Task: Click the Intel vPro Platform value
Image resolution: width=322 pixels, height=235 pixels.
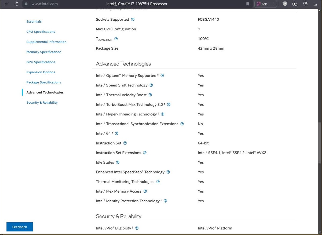Action: coord(215,228)
